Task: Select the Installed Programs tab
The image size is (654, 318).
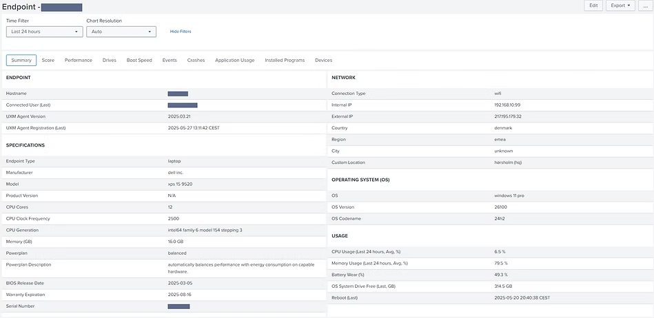Action: pos(285,61)
